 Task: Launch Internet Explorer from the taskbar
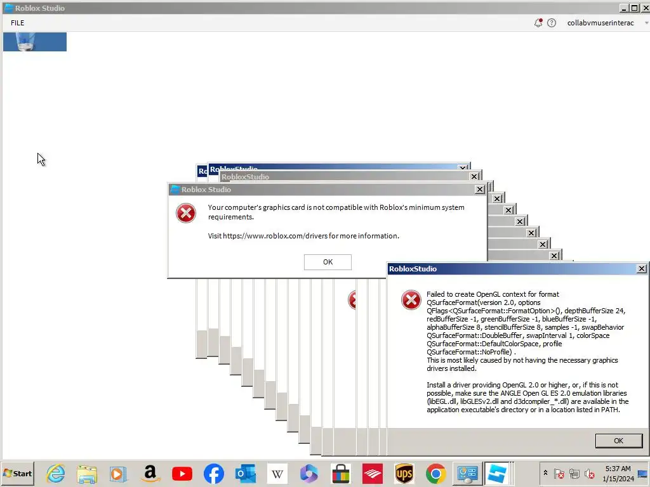pyautogui.click(x=56, y=473)
